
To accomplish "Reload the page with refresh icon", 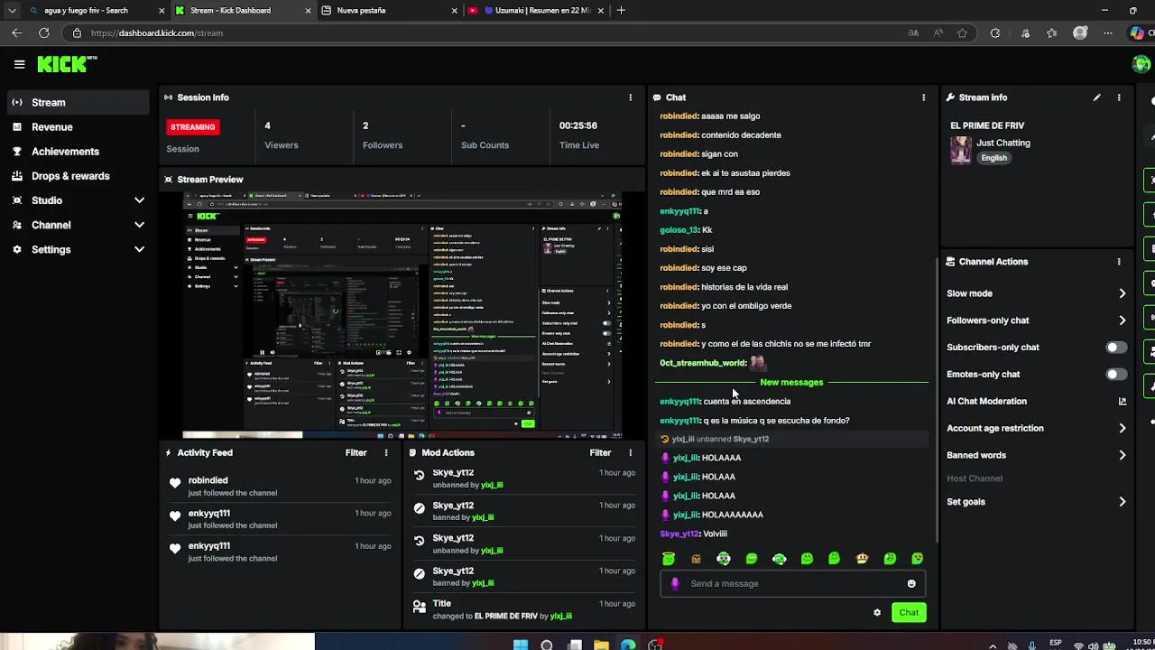I will [43, 33].
